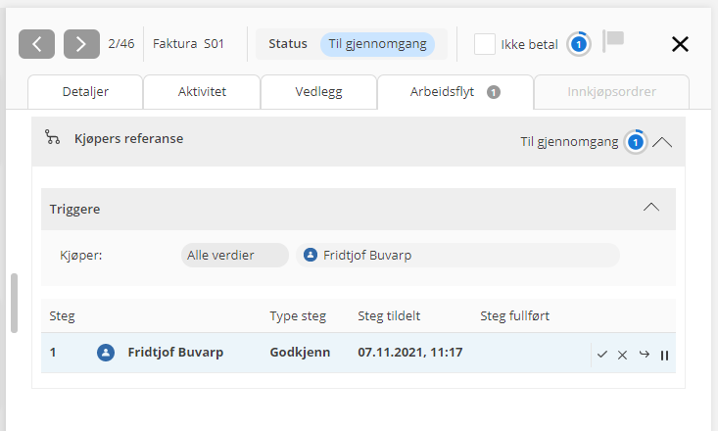718x431 pixels.
Task: Click user avatar in step row 1
Action: pos(106,353)
